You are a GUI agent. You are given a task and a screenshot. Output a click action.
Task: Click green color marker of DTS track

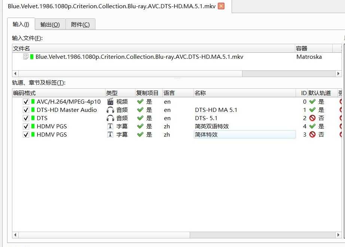click(33, 118)
